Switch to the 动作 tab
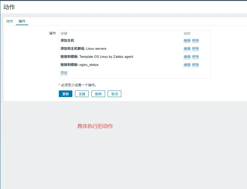The image size is (247, 189). coord(10,21)
